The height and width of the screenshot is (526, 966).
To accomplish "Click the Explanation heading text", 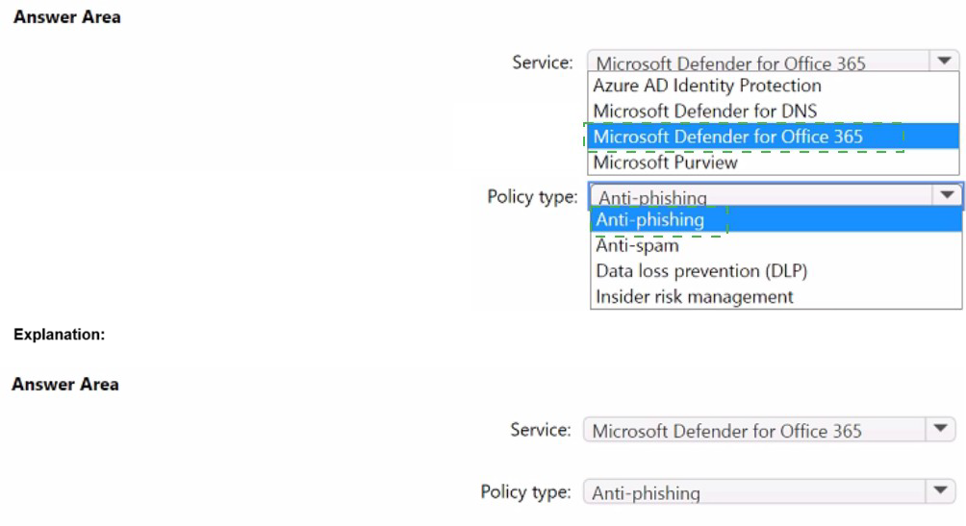I will click(x=59, y=336).
